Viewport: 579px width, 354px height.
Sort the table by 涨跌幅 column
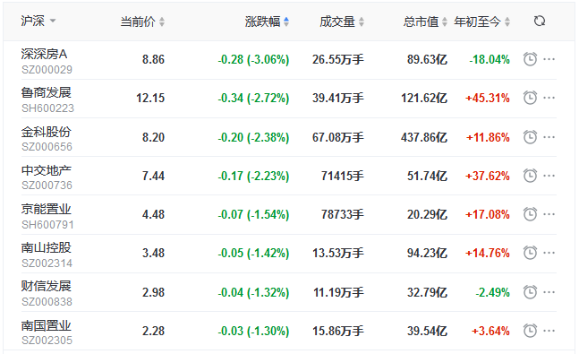point(267,22)
